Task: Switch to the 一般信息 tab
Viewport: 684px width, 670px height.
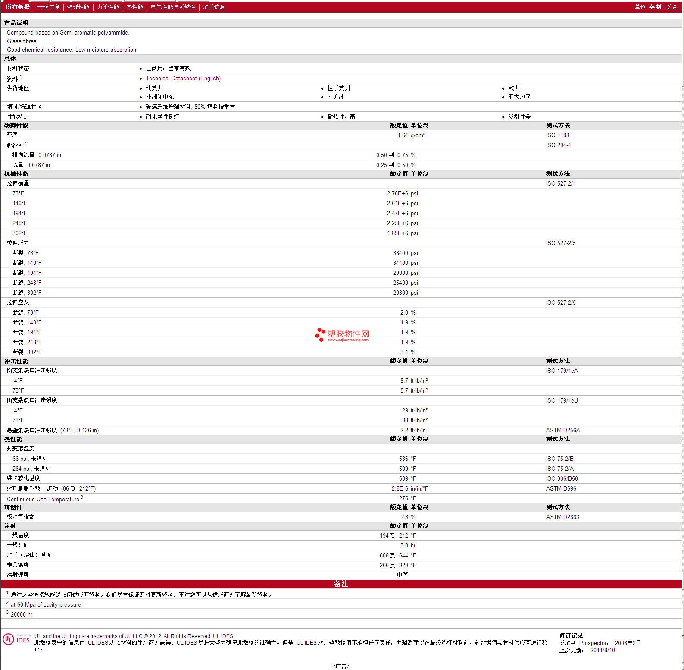Action: pos(48,7)
